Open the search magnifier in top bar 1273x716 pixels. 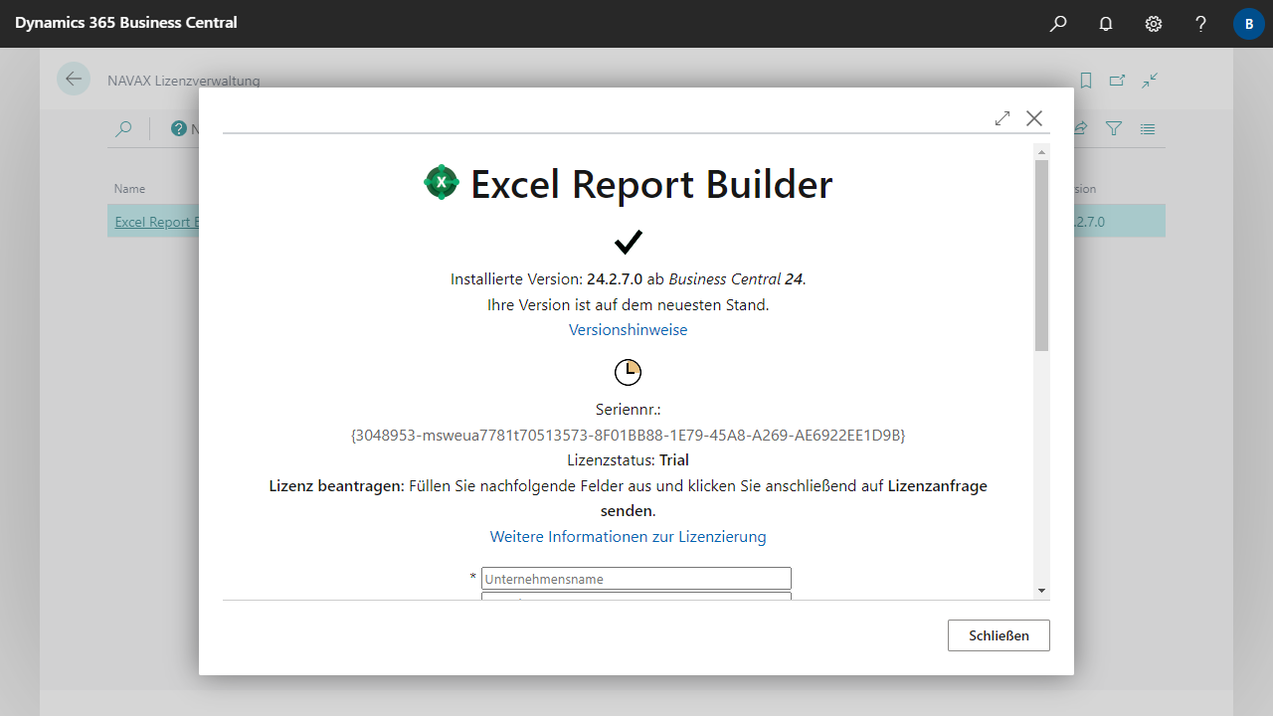(x=1058, y=24)
